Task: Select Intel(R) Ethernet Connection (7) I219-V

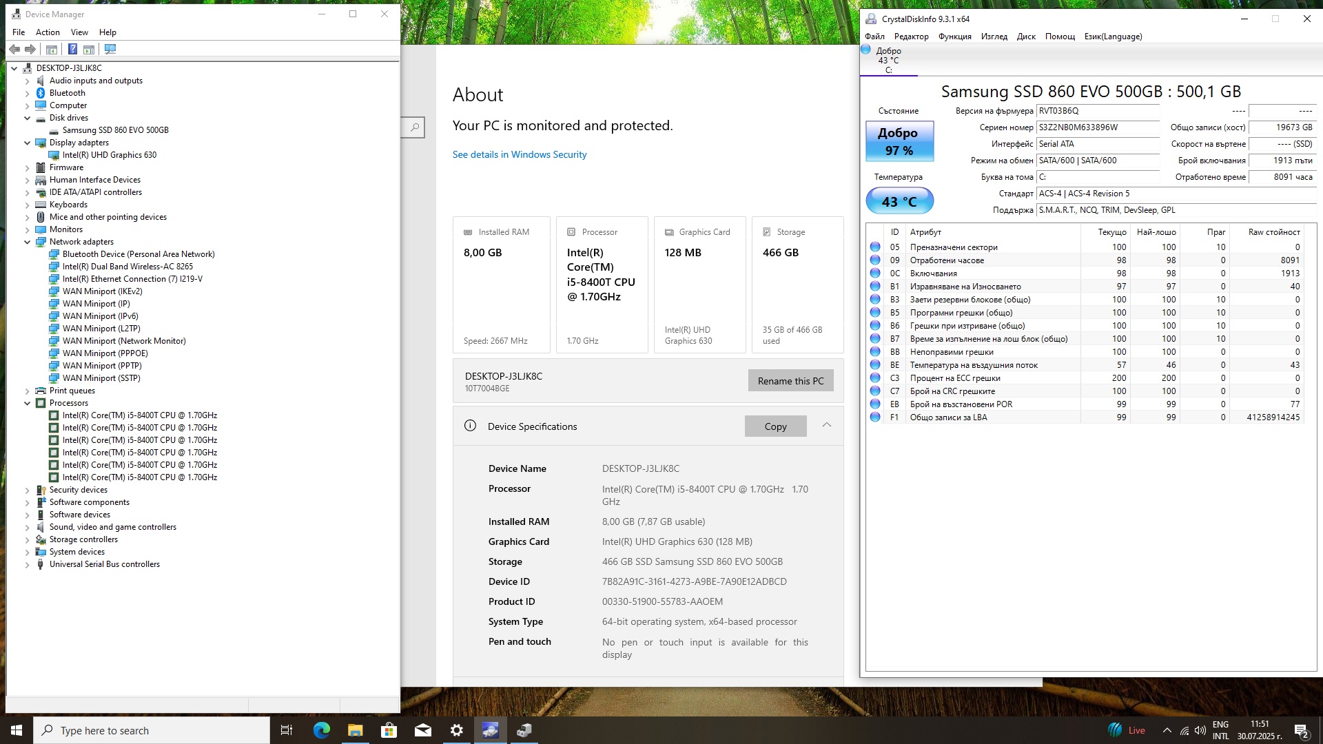Action: point(132,279)
